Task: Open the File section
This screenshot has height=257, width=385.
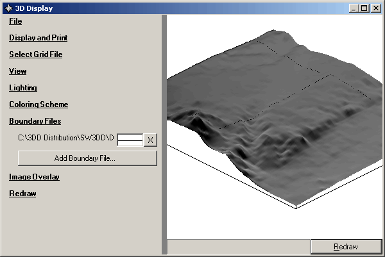Action: click(x=15, y=21)
